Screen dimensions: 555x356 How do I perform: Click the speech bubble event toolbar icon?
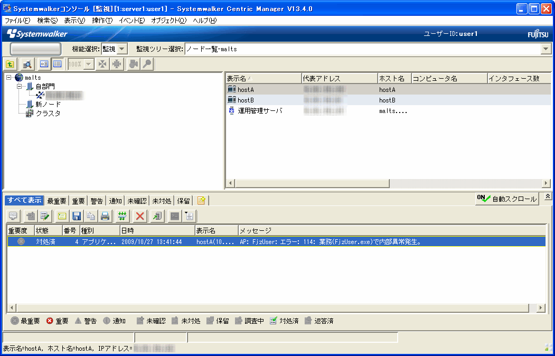pyautogui.click(x=13, y=216)
